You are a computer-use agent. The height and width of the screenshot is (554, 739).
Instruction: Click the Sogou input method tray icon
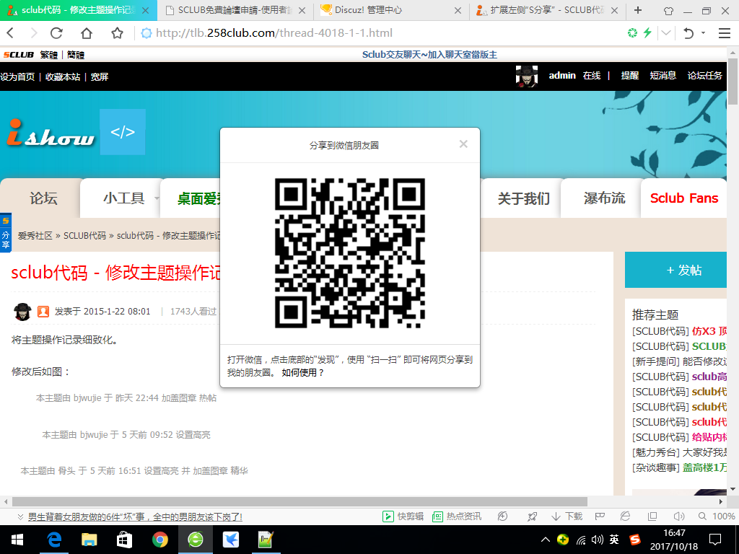pos(635,540)
